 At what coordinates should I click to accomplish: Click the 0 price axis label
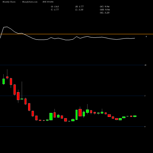(x=145, y=127)
